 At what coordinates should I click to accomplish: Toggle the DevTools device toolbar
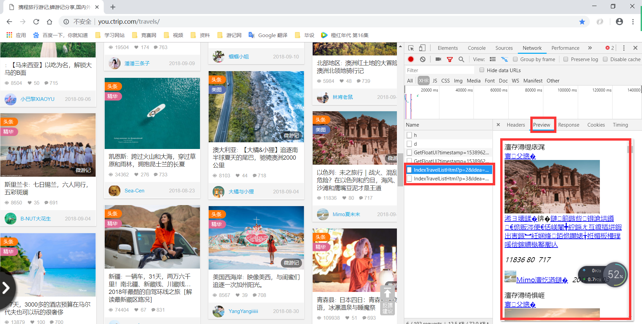coord(422,48)
